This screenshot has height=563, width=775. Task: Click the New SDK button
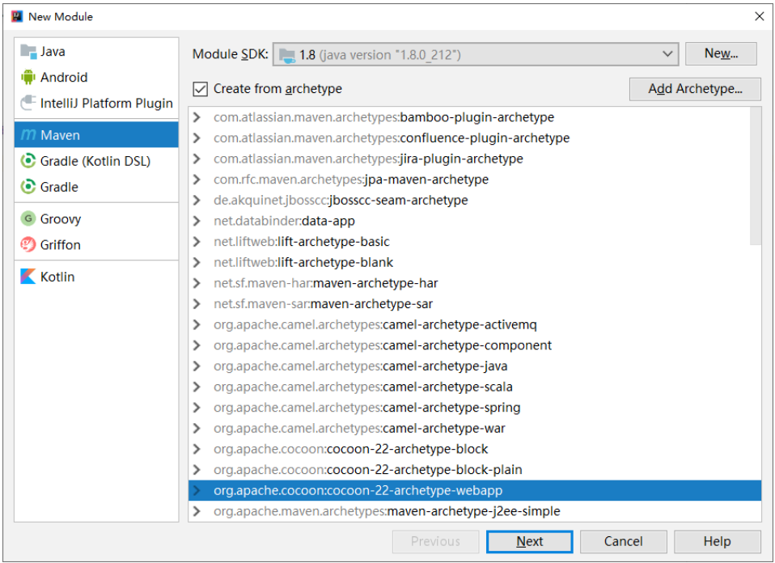(721, 54)
